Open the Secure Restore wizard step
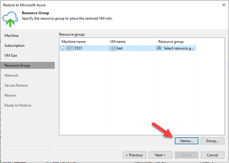The width and height of the screenshot is (229, 163). pyautogui.click(x=16, y=85)
